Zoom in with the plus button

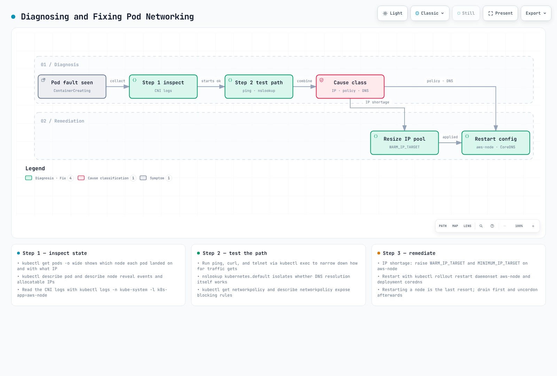coord(533,226)
